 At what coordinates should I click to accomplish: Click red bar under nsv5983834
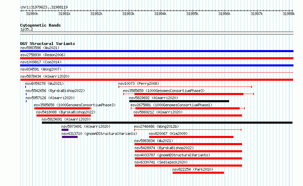[x=188, y=144]
